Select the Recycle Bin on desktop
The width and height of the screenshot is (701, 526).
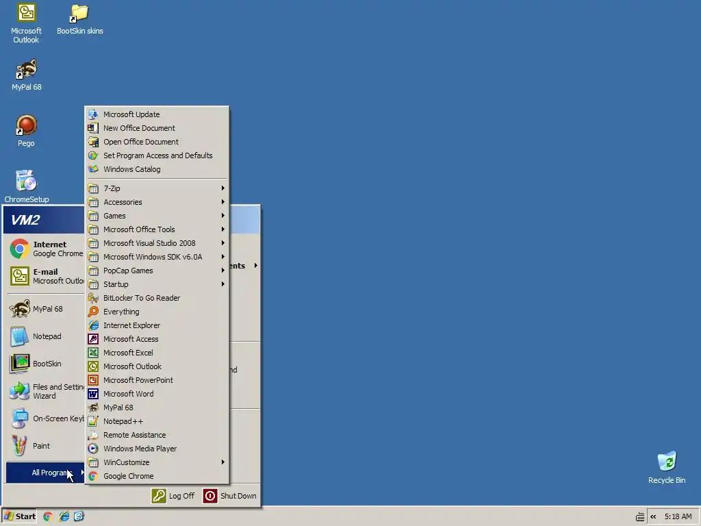click(667, 467)
